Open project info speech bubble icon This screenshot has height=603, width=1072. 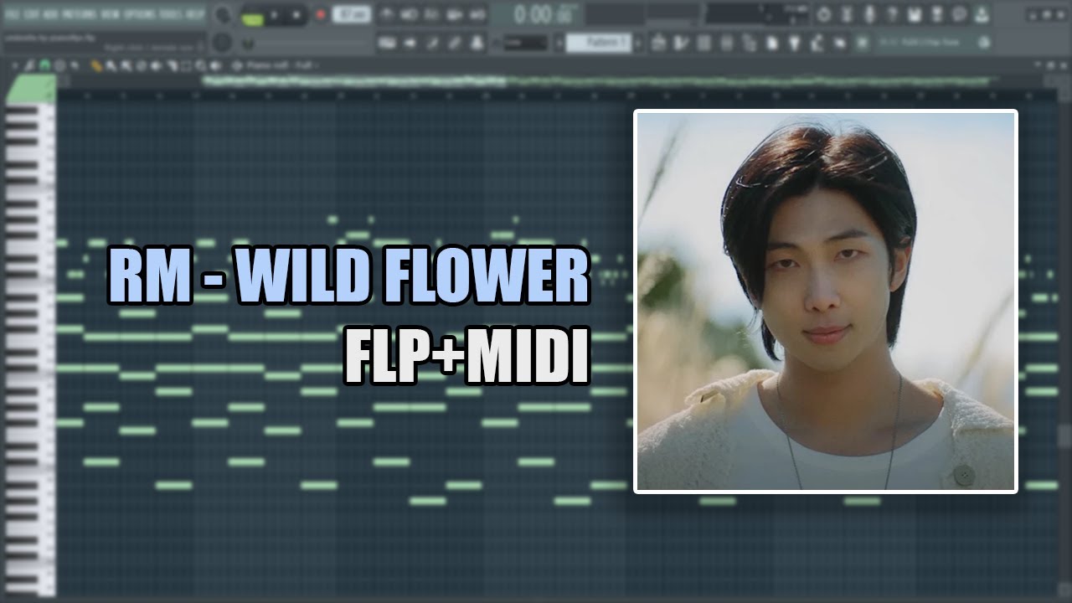(959, 15)
